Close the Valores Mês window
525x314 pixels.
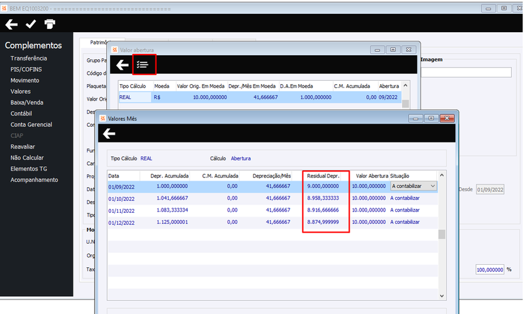(447, 118)
